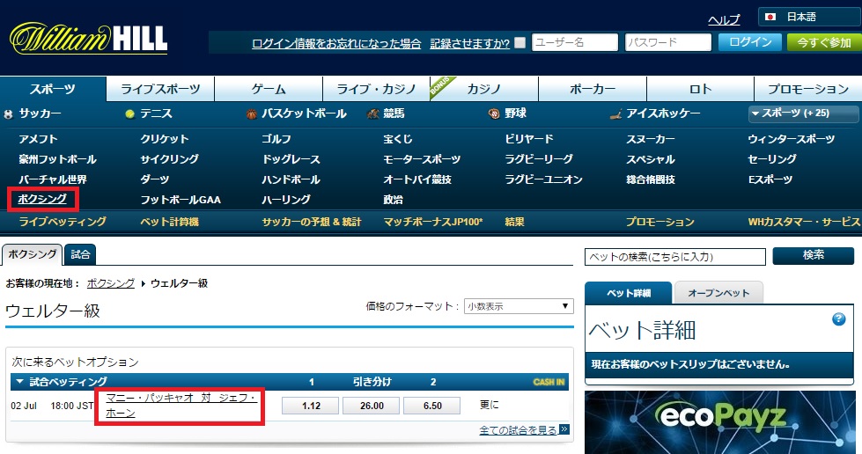Open the 価格のフォーマット dropdown
Image resolution: width=862 pixels, height=454 pixels.
[519, 306]
